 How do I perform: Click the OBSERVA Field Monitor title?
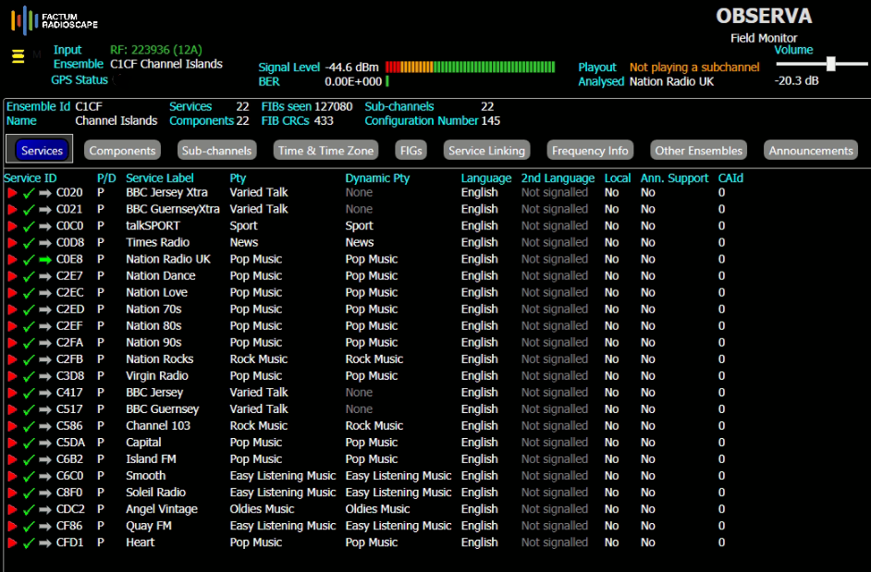click(x=764, y=25)
